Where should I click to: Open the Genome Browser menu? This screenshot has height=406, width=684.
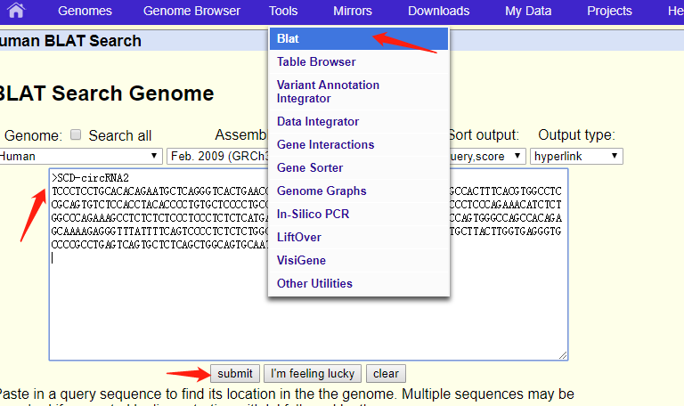click(x=191, y=11)
